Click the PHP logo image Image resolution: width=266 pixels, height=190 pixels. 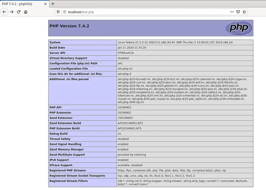click(239, 28)
